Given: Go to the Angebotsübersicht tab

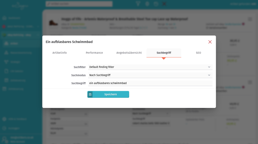Looking at the screenshot, I should click(129, 53).
